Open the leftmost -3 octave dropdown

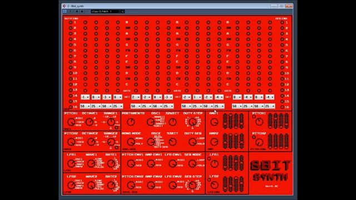(x=107, y=97)
